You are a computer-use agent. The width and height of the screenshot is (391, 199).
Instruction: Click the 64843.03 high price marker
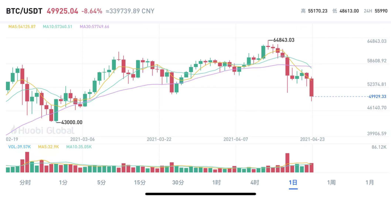pos(284,40)
